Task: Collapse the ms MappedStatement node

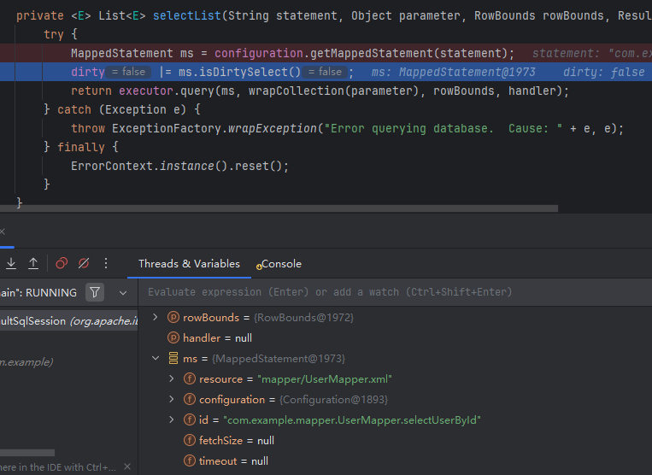Action: [x=156, y=358]
